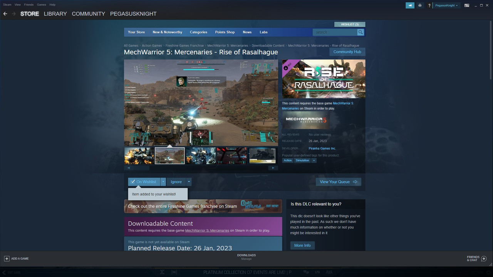Click the Simulation tag

coord(302,160)
